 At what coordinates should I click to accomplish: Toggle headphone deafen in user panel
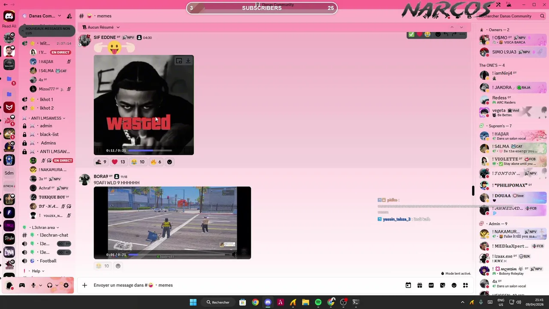[x=50, y=285]
